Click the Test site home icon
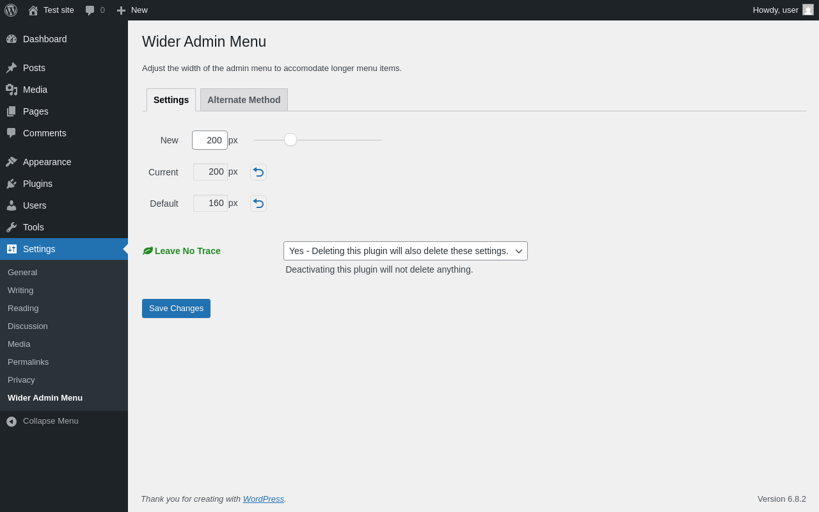 pos(33,10)
